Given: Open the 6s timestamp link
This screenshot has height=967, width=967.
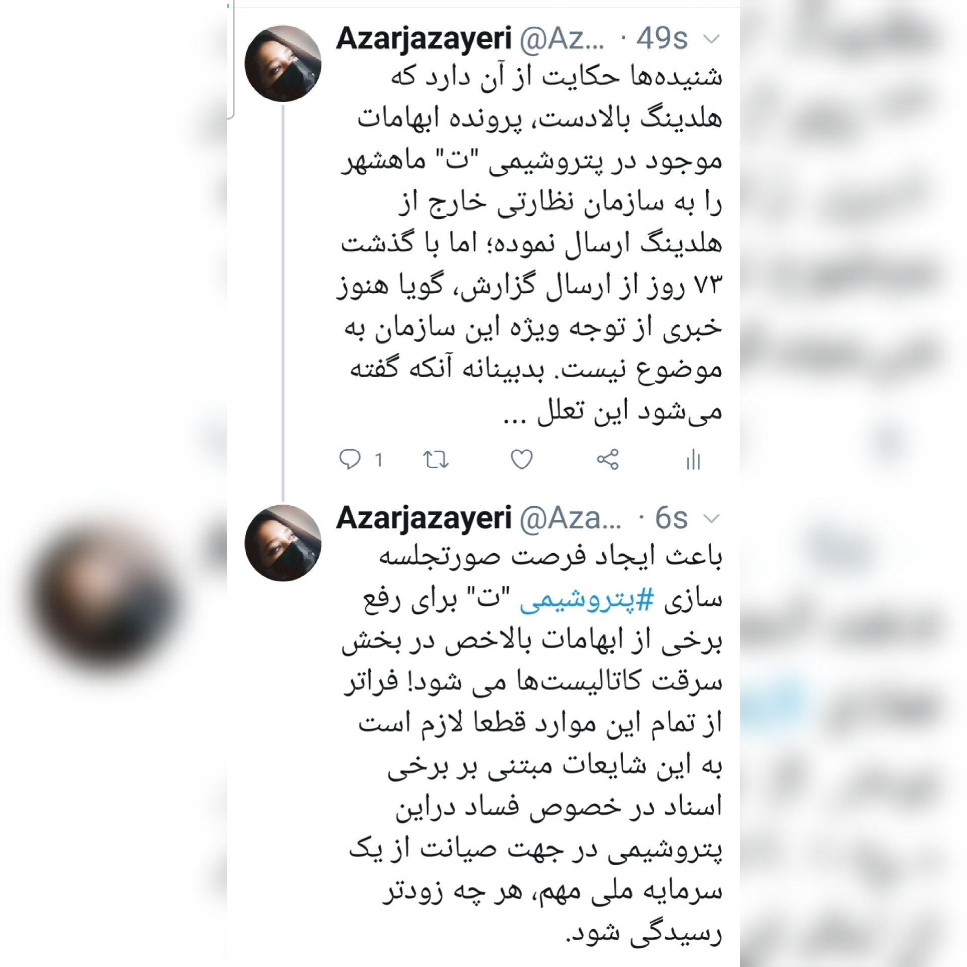Looking at the screenshot, I should pyautogui.click(x=671, y=518).
